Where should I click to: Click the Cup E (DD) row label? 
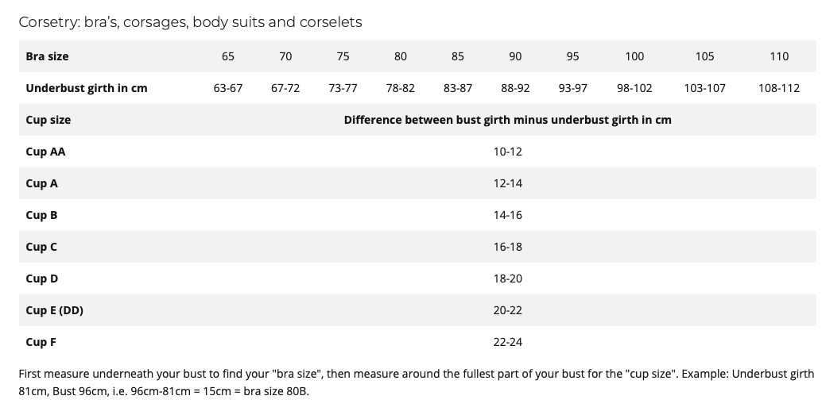[55, 310]
